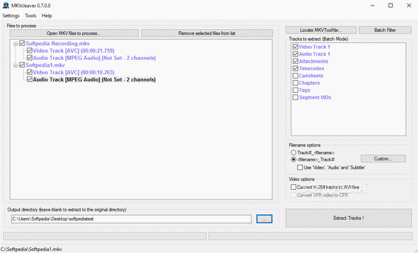Enable Use 'Video', 'Audio' and 'Subtitle' checkbox
418x253 pixels.
click(300, 168)
